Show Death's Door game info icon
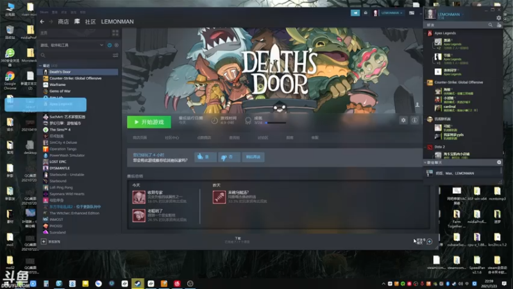Viewport: 513px width, 289px height. click(414, 120)
